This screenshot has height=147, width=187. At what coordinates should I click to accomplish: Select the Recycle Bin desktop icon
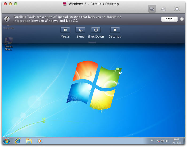pyautogui.click(x=9, y=27)
